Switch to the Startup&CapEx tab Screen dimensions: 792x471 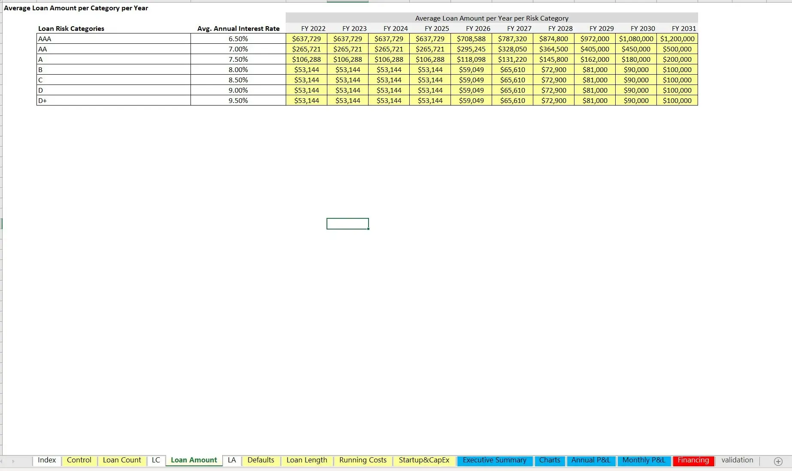coord(424,460)
